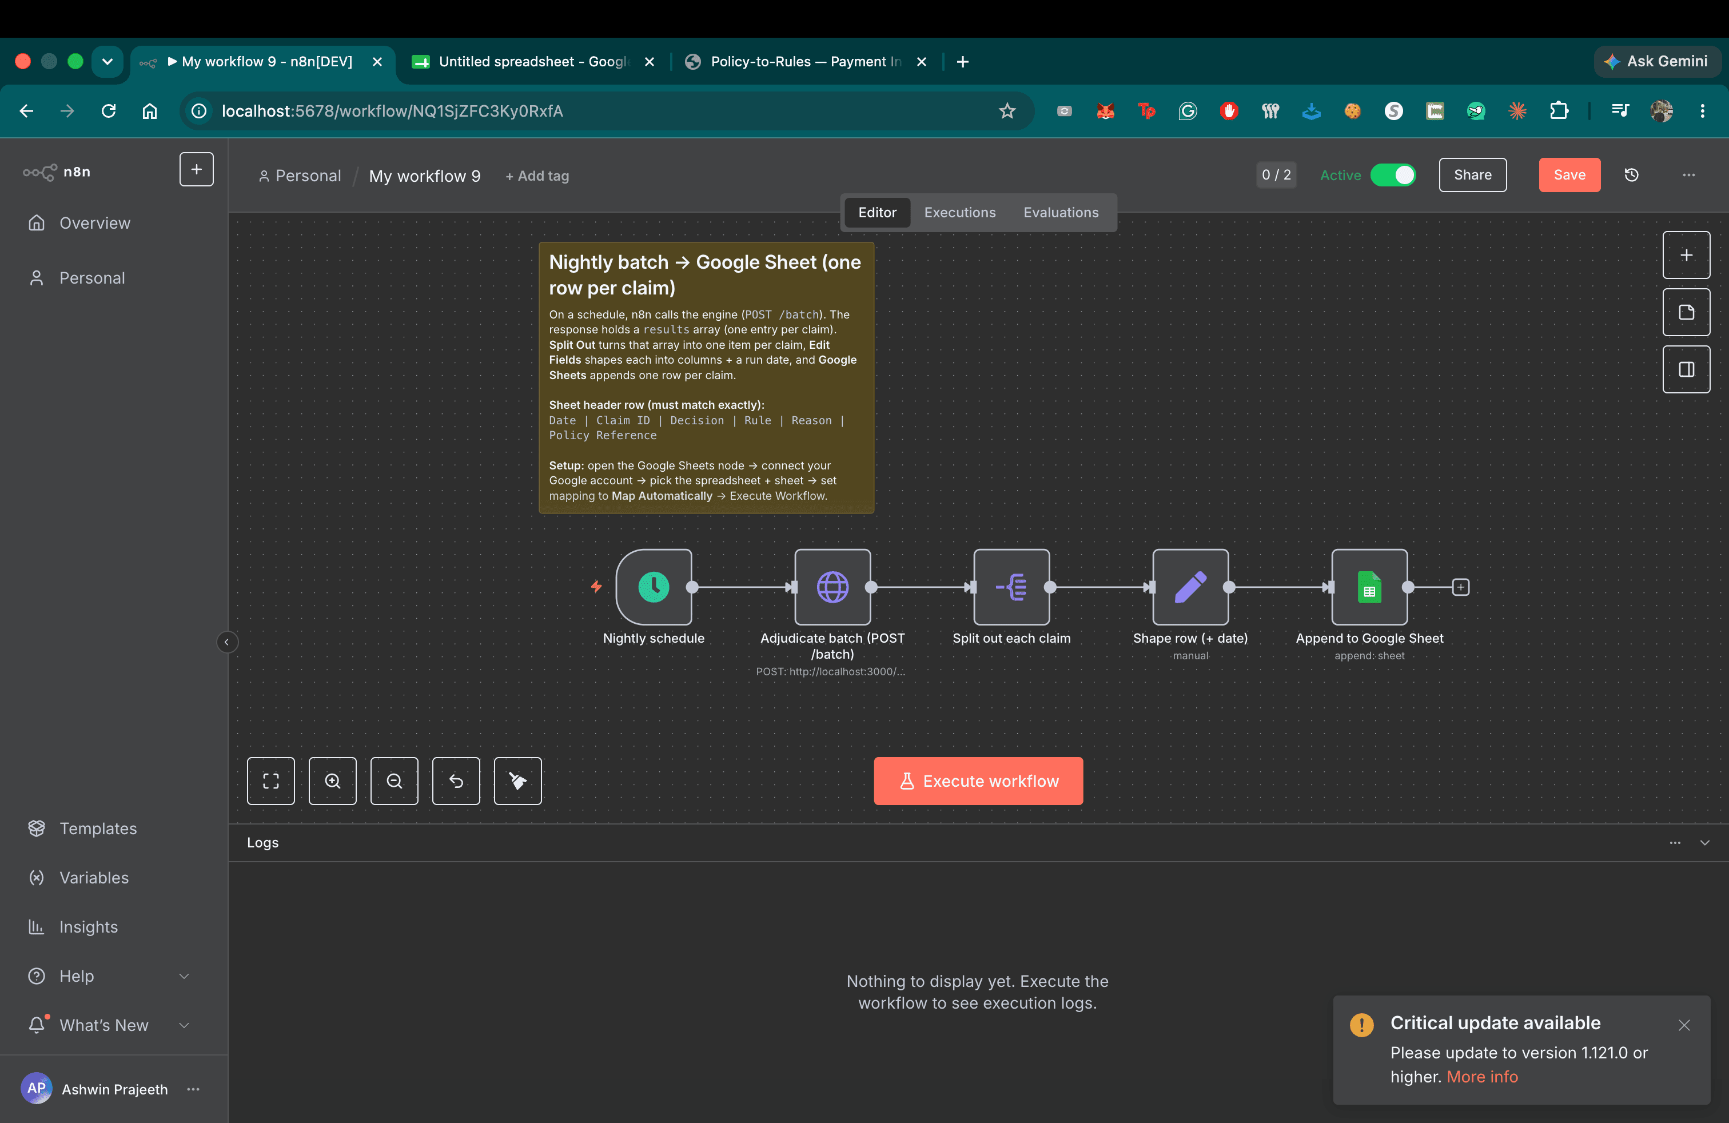Click the Share button

1472,175
